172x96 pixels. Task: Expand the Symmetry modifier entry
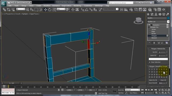pos(152,25)
